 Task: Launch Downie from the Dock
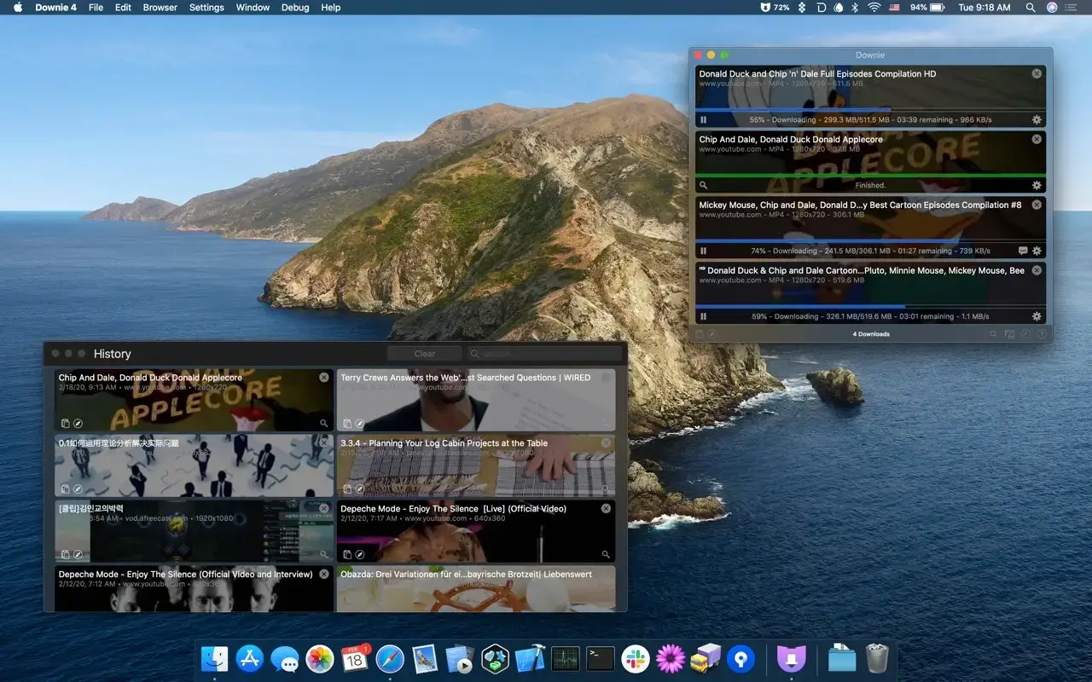tap(791, 657)
